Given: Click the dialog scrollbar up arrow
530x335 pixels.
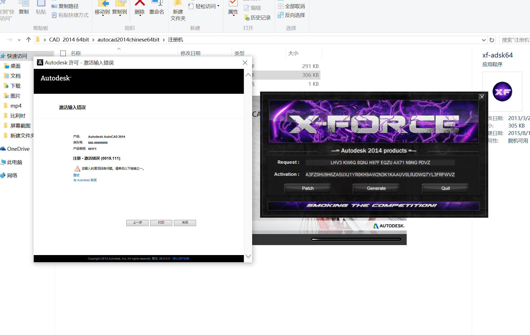Looking at the screenshot, I should [x=248, y=75].
